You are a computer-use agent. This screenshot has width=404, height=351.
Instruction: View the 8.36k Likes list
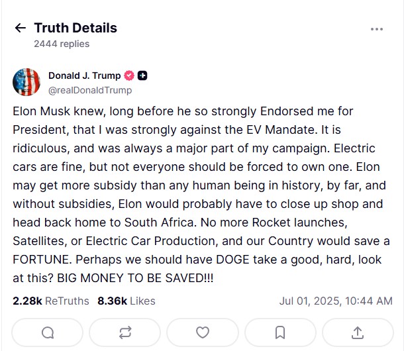tap(126, 301)
